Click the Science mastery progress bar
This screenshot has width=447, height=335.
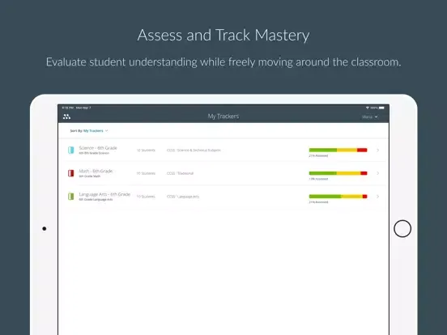tap(338, 151)
